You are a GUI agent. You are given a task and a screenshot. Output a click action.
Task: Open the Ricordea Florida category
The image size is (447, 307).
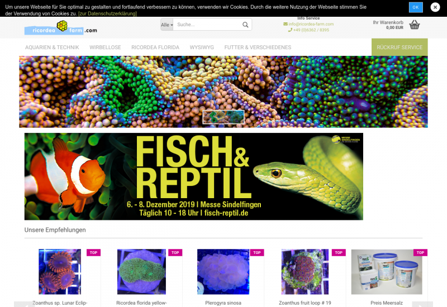(155, 47)
